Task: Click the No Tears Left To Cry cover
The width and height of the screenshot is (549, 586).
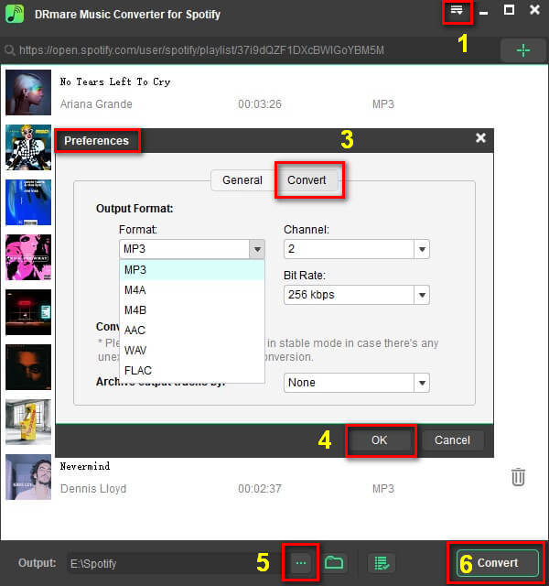Action: (x=28, y=92)
